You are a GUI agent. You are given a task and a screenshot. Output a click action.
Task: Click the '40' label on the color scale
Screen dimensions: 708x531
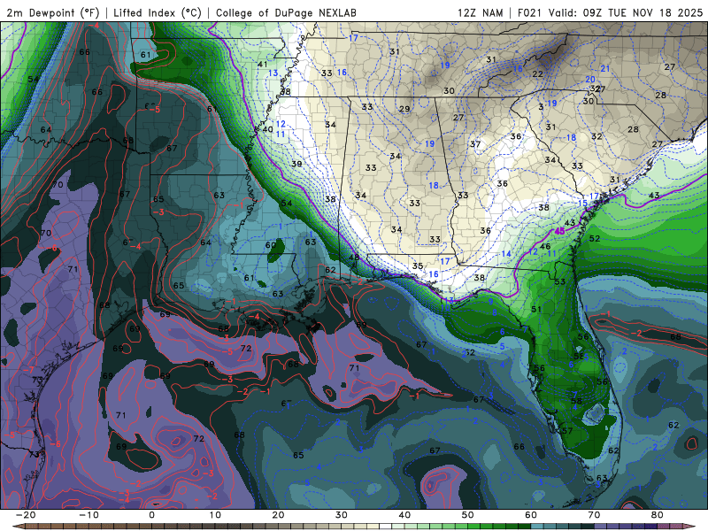click(x=404, y=515)
